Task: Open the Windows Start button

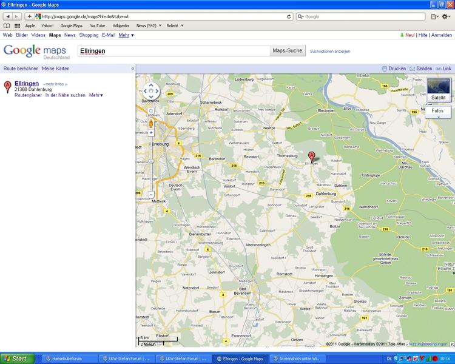Action: (x=17, y=359)
